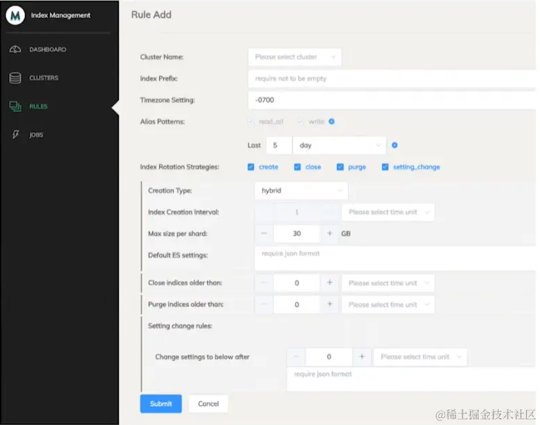Open the Cluster Name dropdown

(295, 57)
